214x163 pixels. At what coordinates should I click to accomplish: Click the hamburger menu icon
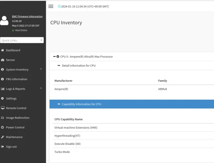click(x=51, y=6)
